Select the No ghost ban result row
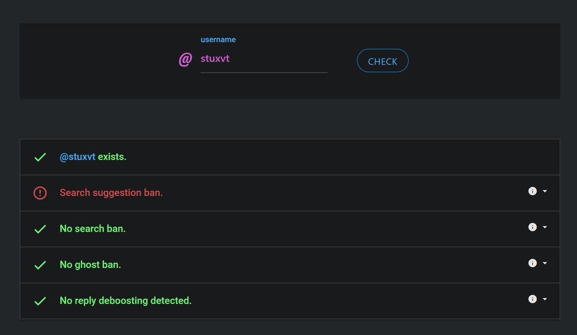This screenshot has height=335, width=577. [x=288, y=265]
